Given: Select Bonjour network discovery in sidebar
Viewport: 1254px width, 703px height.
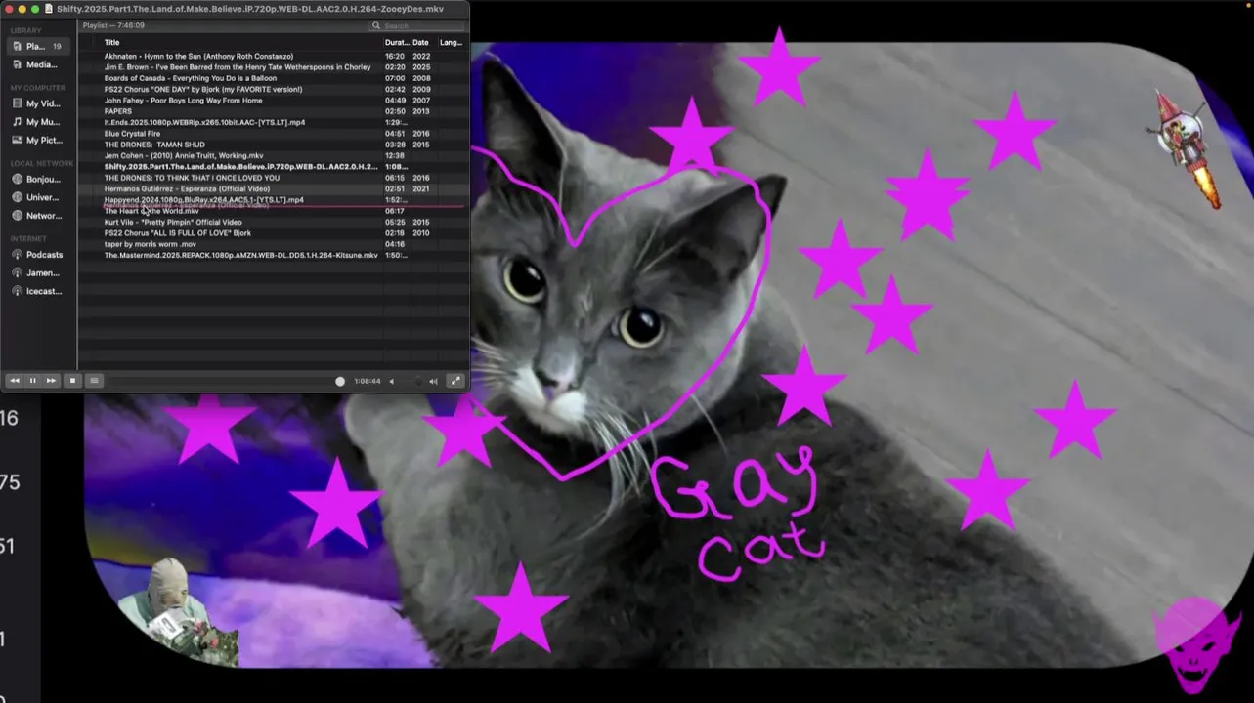Looking at the screenshot, I should click(36, 180).
